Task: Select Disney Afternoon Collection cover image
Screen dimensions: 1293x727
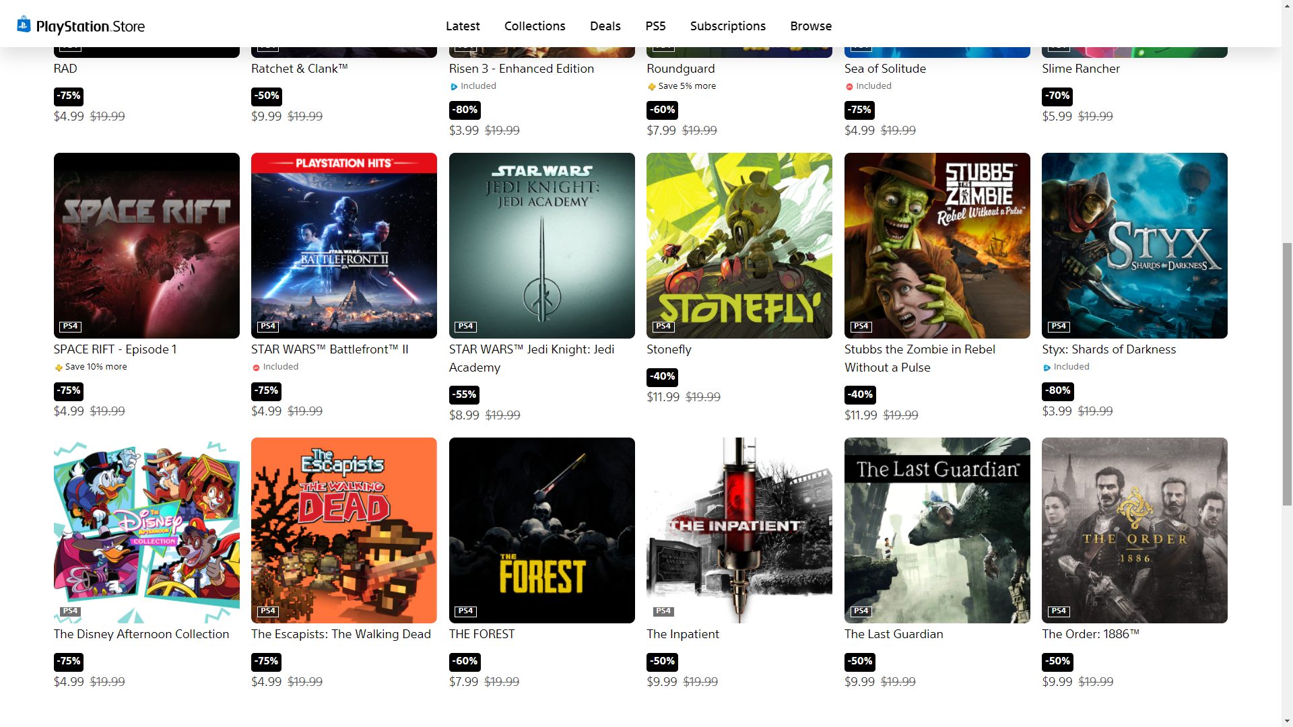Action: pyautogui.click(x=147, y=530)
